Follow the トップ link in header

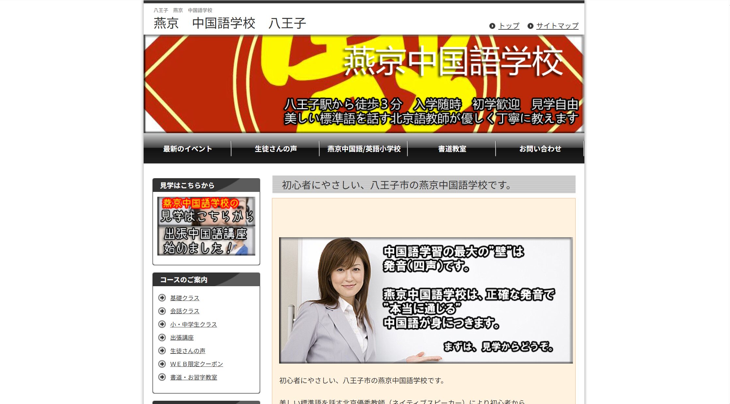509,26
